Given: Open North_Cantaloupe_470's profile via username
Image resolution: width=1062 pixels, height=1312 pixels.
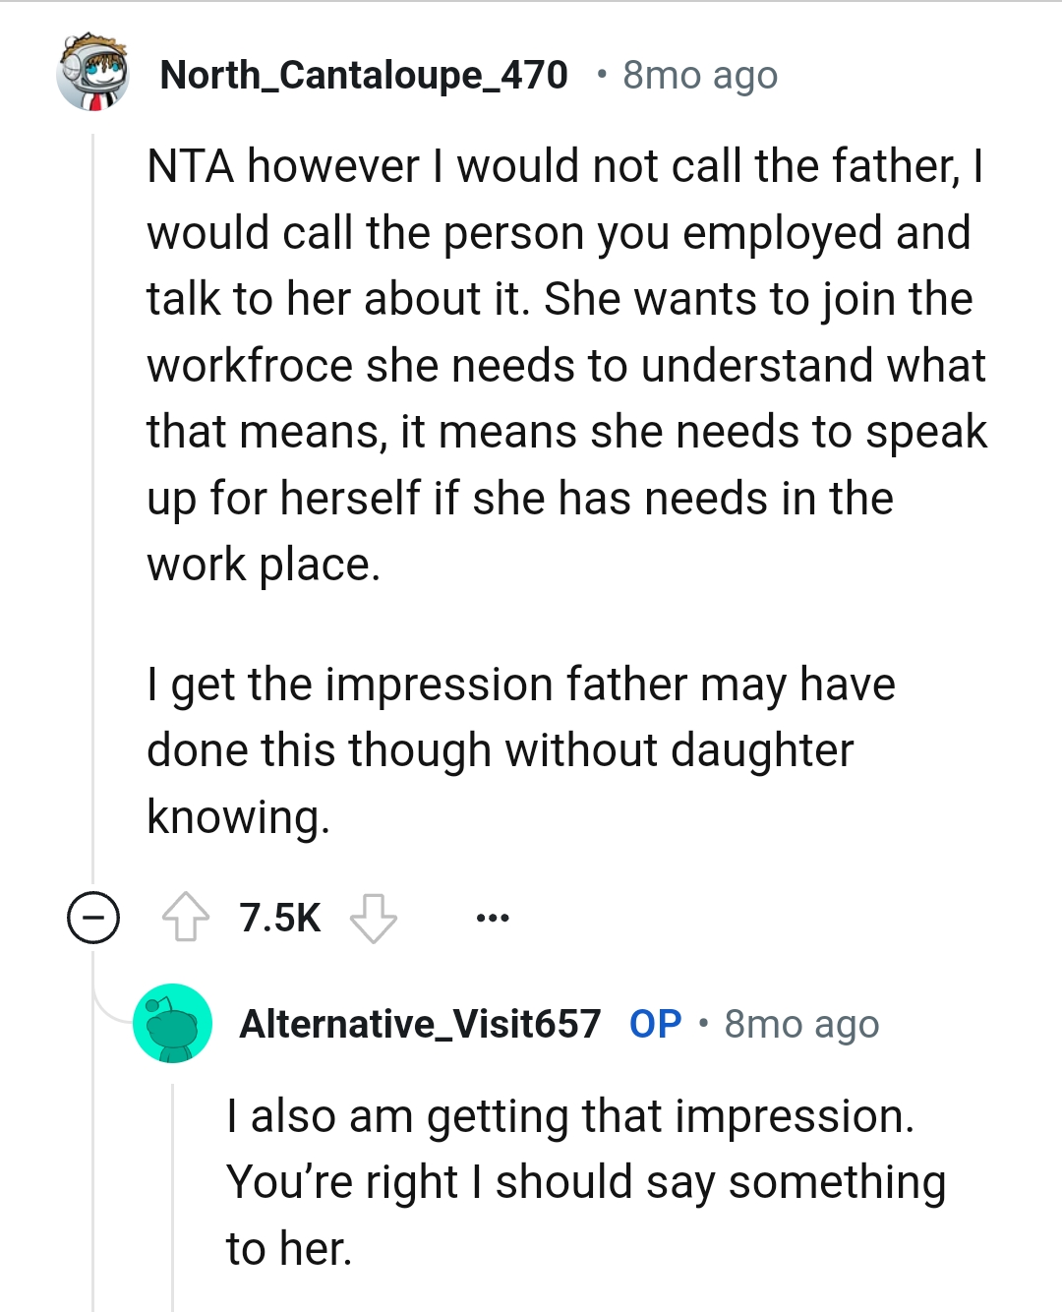Looking at the screenshot, I should pos(365,74).
